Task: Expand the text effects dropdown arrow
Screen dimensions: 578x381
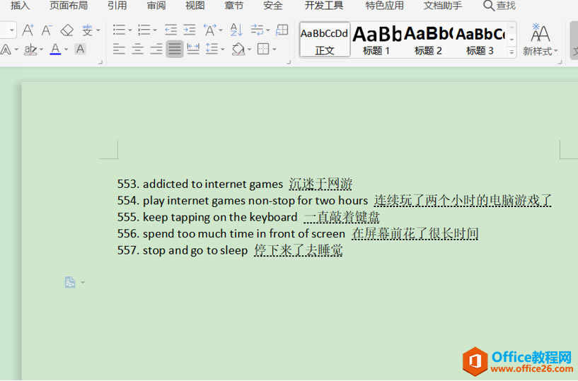Action: point(16,49)
